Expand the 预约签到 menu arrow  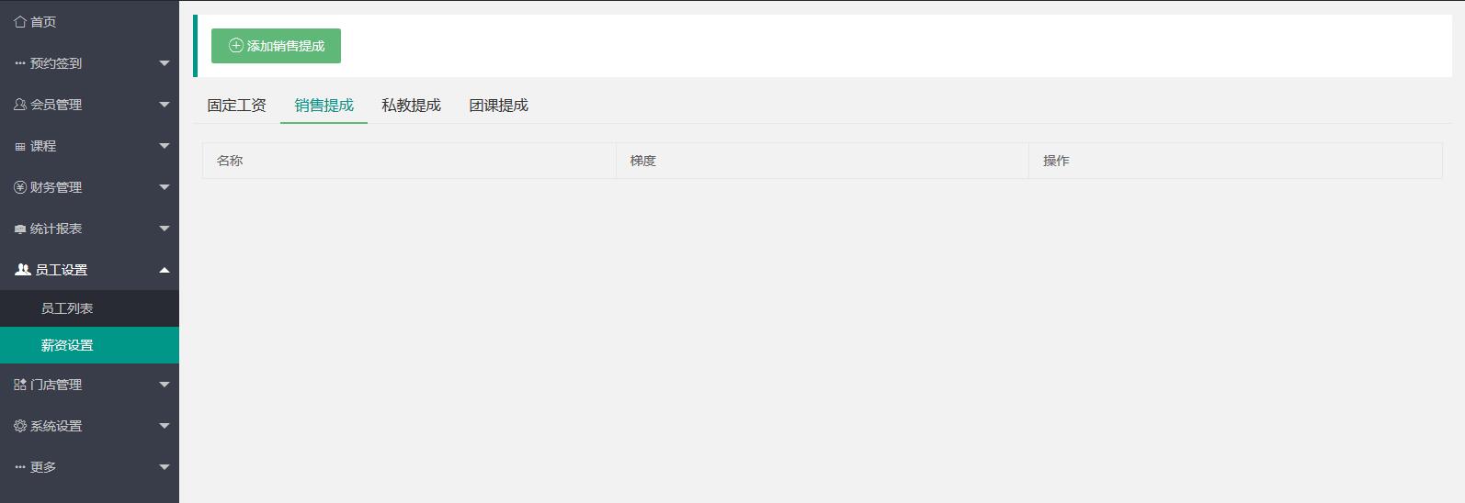click(x=165, y=63)
